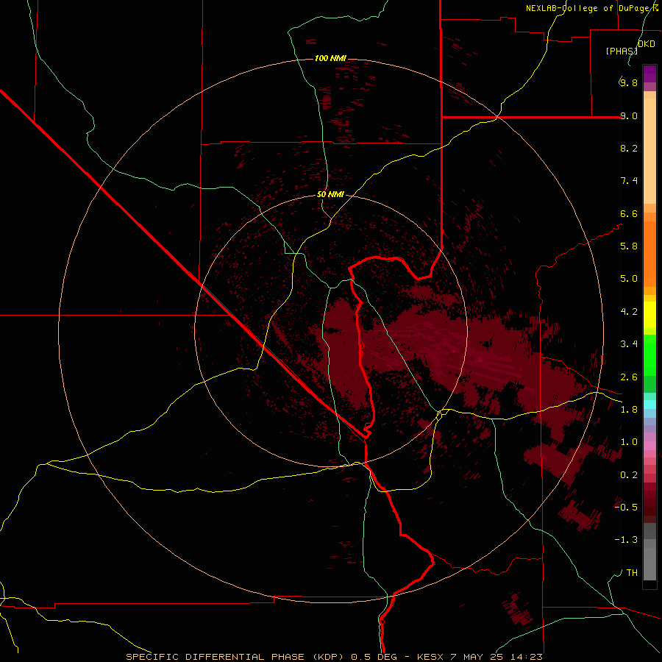Click the '50 NMI' range ring label
Screen dimensions: 662x662
[x=330, y=194]
